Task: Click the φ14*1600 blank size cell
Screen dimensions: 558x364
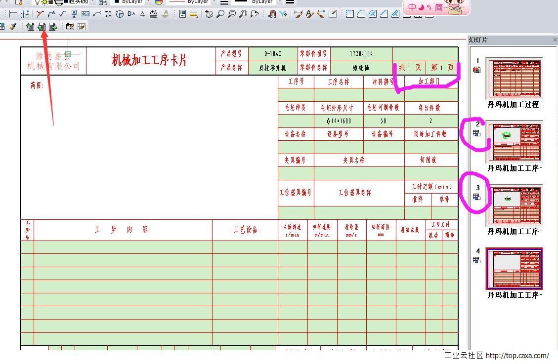Action: (339, 121)
